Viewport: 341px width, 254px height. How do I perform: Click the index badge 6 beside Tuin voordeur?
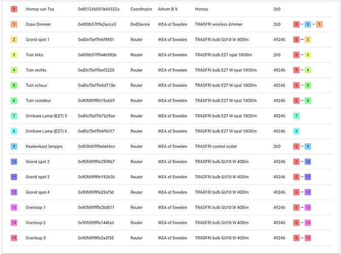point(14,101)
